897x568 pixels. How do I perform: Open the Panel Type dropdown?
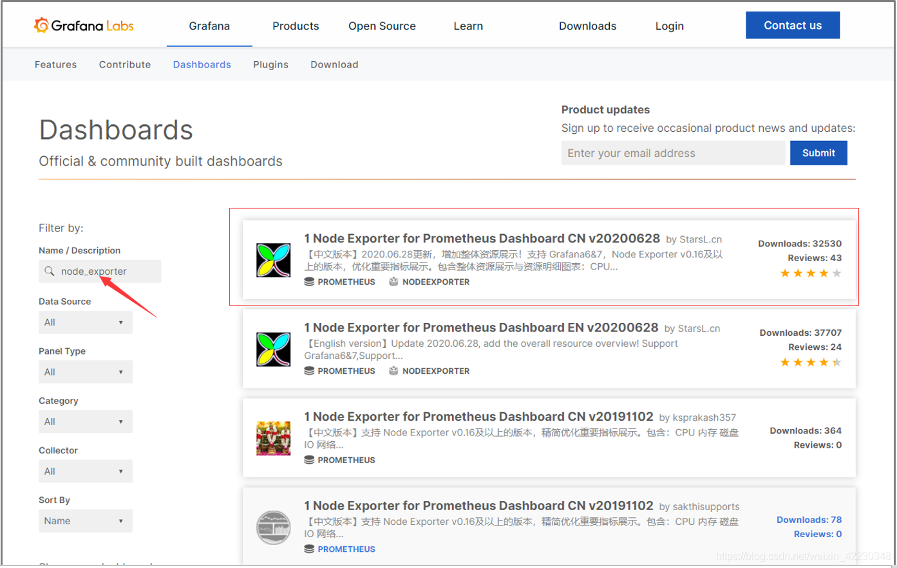click(86, 372)
